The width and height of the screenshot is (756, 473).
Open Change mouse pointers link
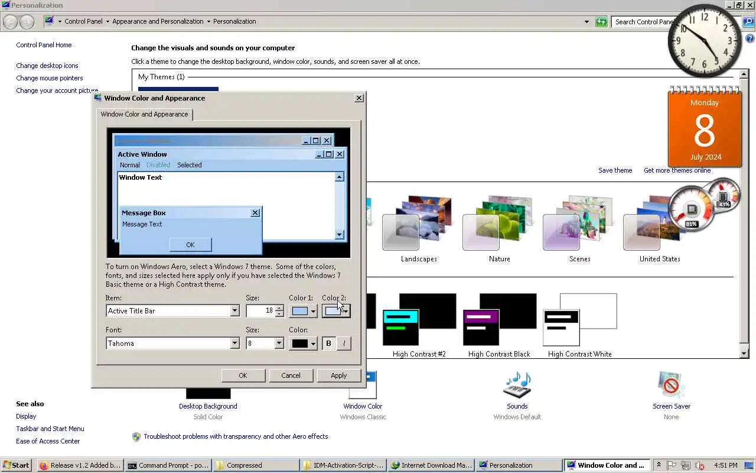(50, 78)
